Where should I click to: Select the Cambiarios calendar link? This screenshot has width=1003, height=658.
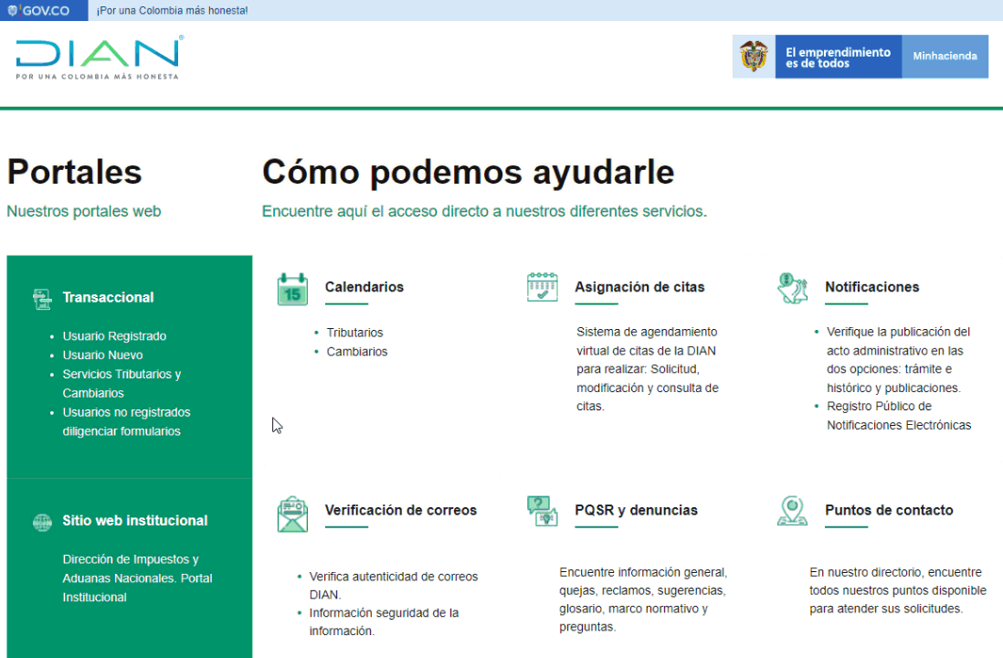[356, 352]
